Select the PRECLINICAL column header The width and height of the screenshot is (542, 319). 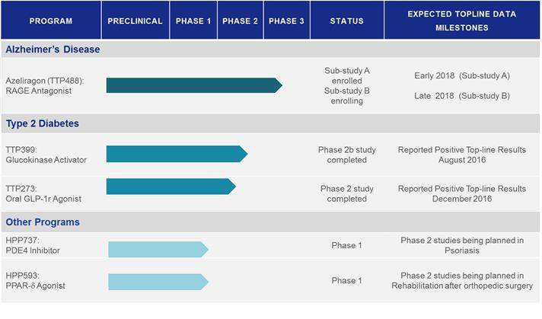pyautogui.click(x=135, y=21)
